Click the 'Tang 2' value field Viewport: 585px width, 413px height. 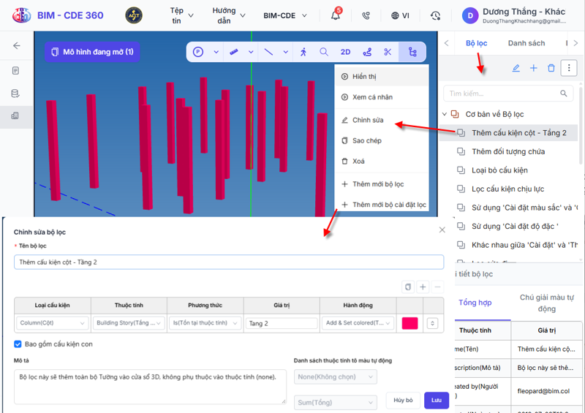point(282,324)
